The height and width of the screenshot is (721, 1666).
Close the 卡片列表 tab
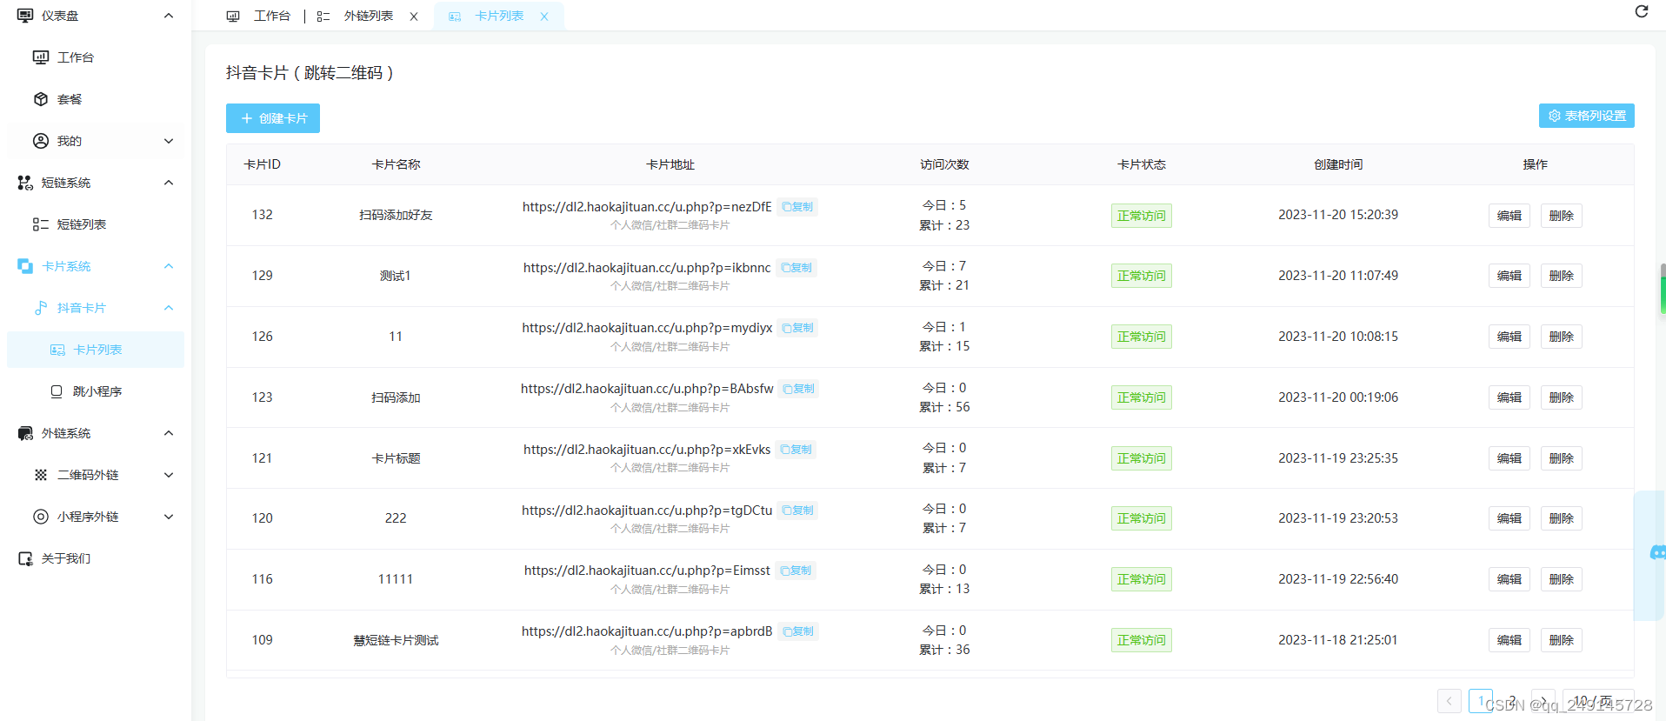click(544, 17)
